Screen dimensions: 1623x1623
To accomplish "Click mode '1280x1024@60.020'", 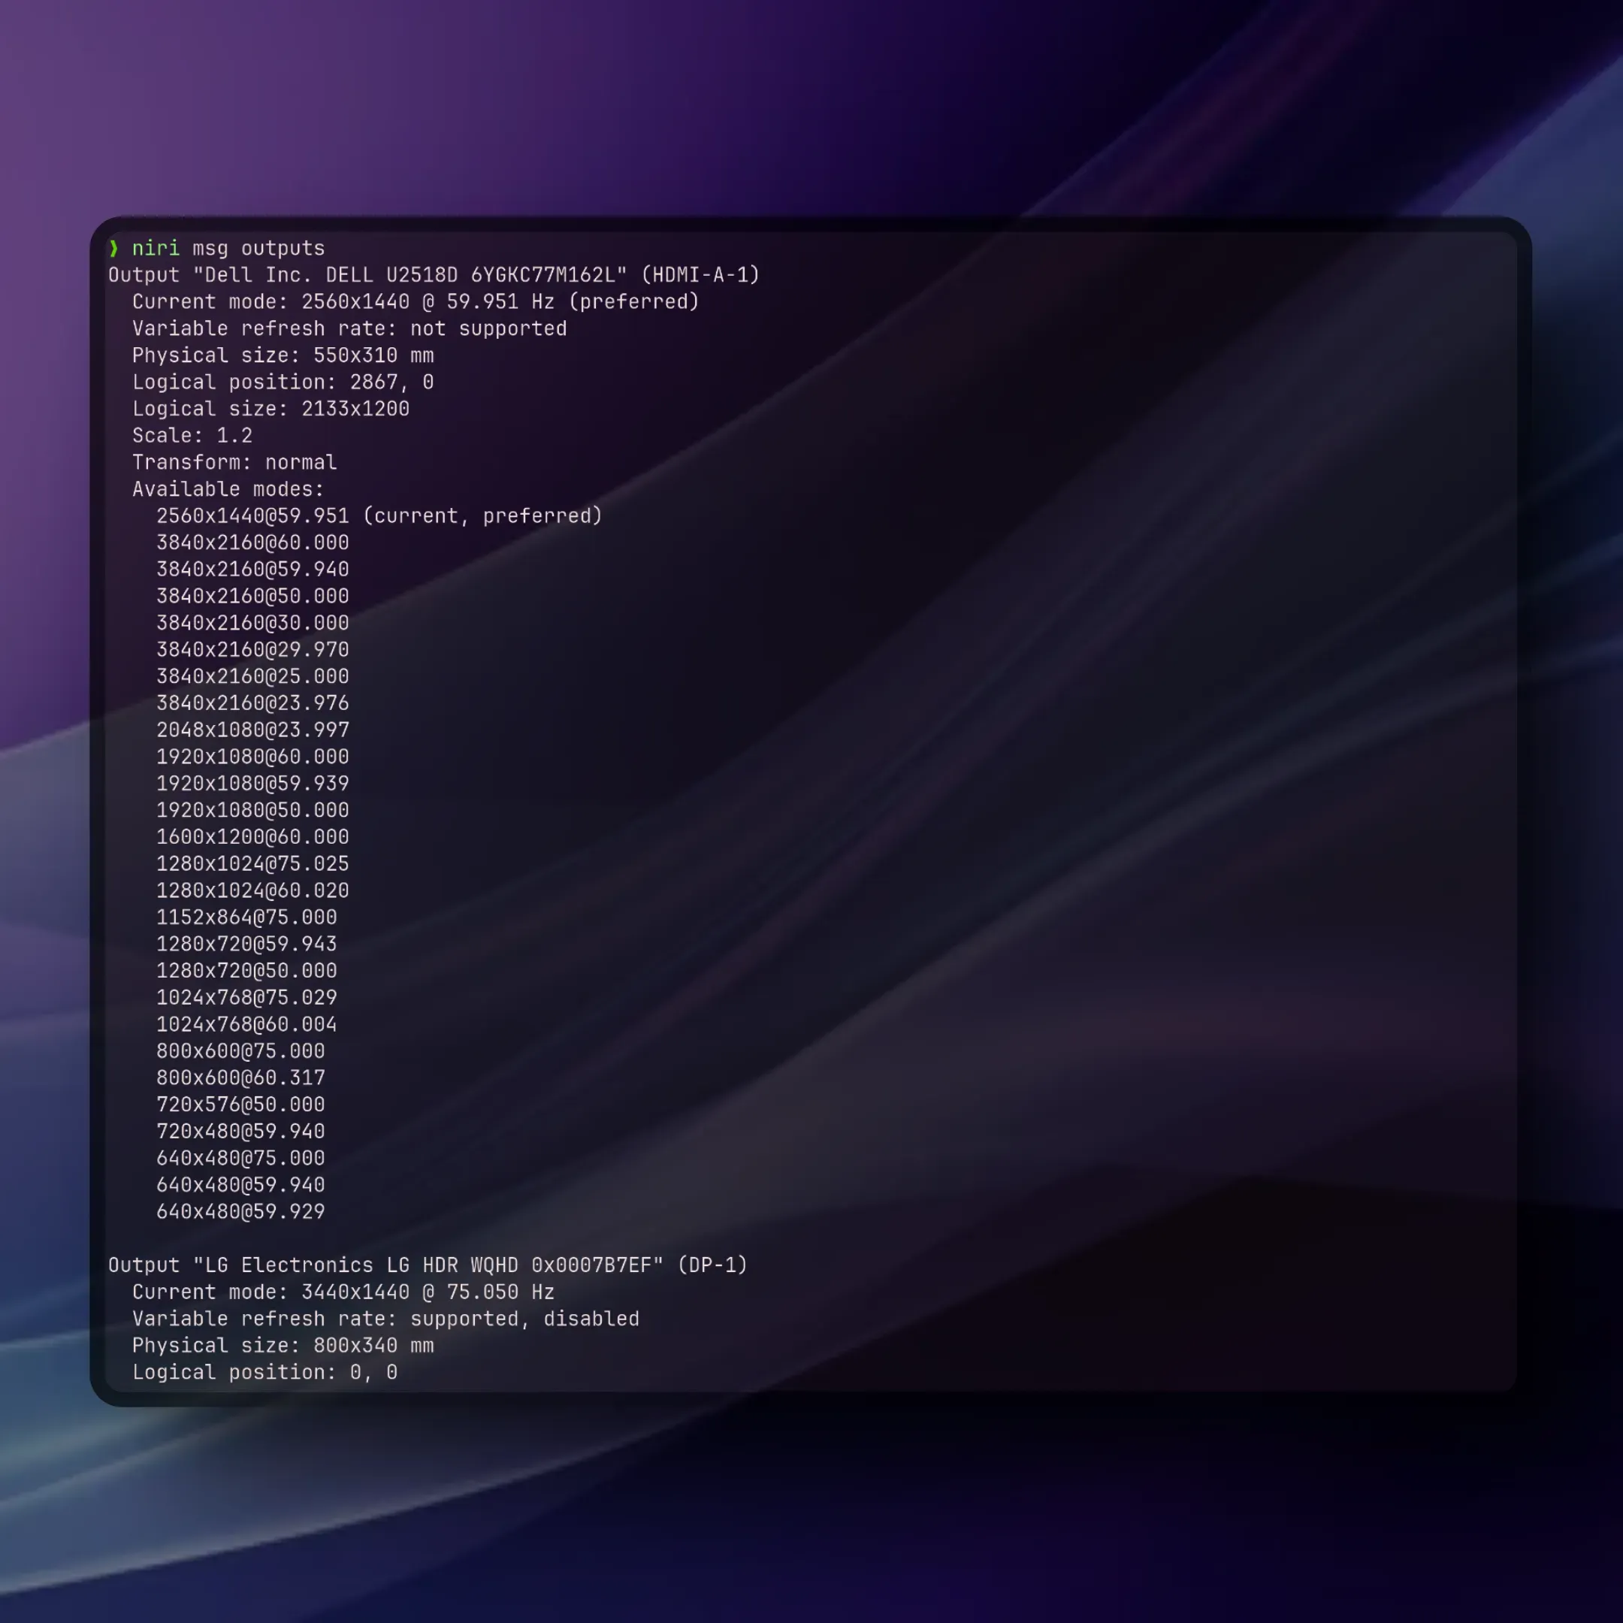I will (x=253, y=891).
